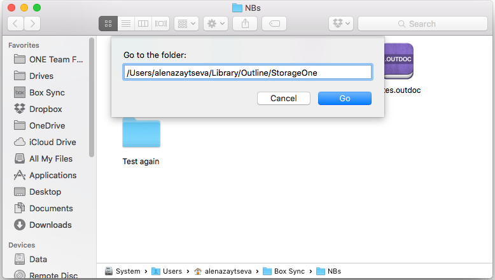Switch to icon view mode
Screen dimensions: 495x280
point(108,24)
